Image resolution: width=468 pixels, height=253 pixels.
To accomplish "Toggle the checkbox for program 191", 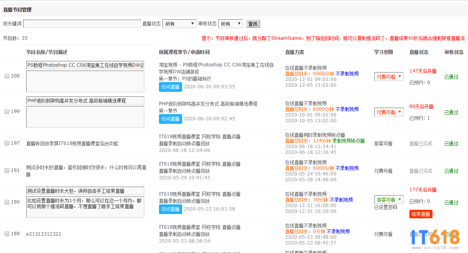I will (7, 170).
